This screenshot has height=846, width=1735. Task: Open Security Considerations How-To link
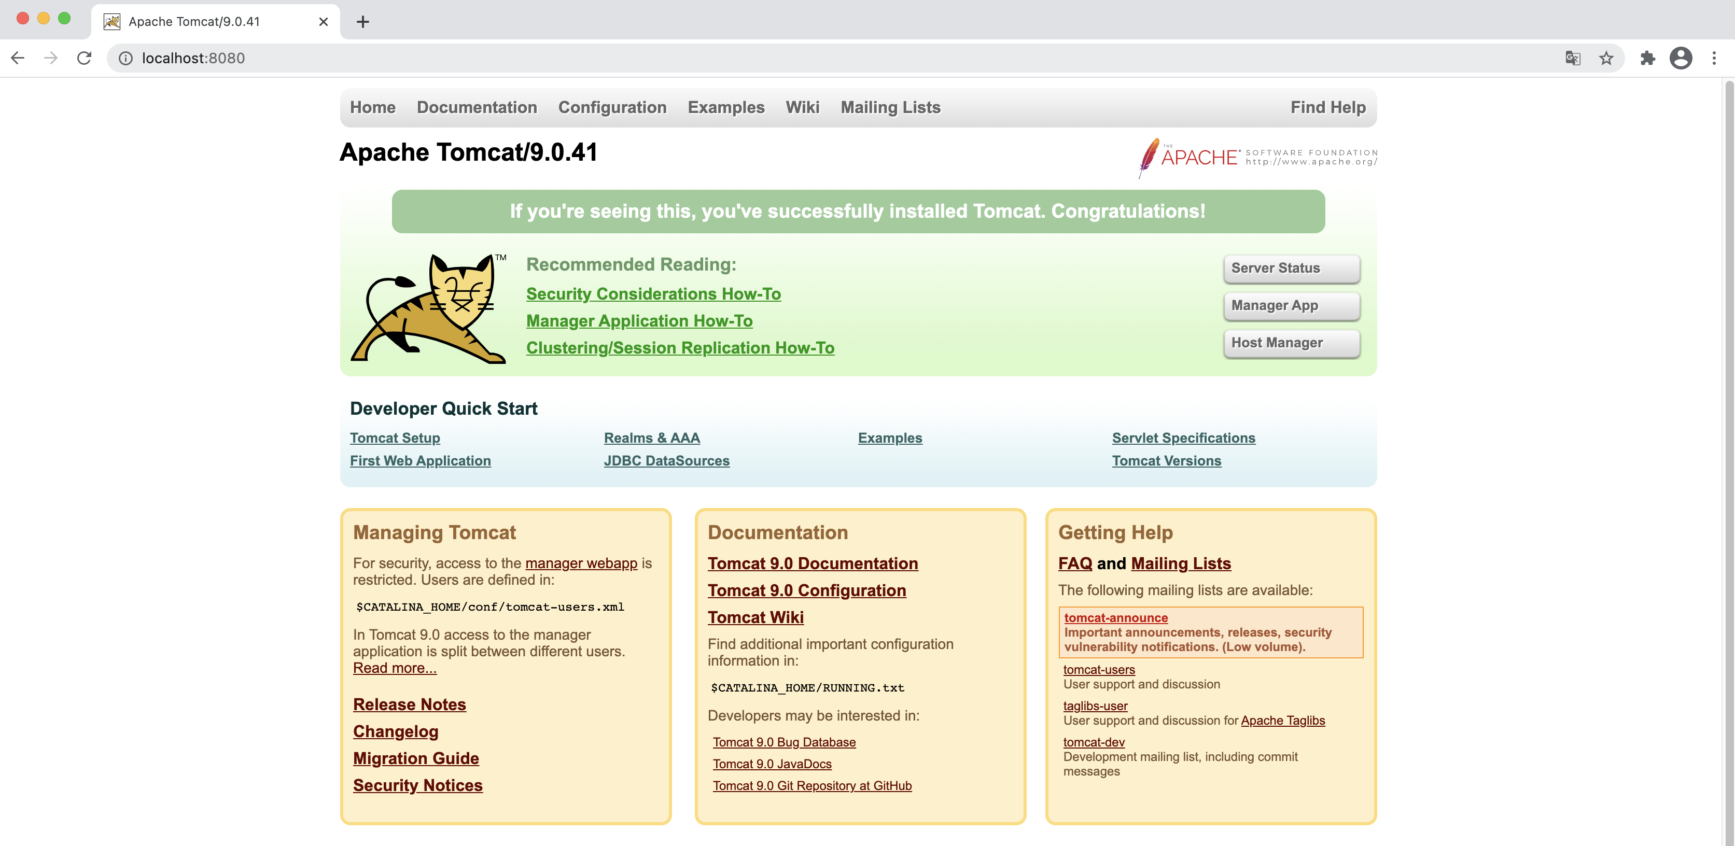[653, 294]
